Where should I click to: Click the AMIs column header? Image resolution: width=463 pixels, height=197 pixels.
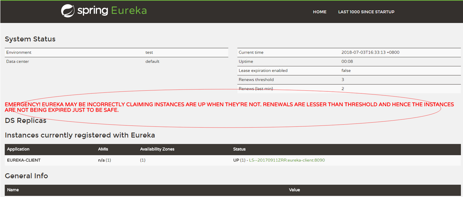pyautogui.click(x=103, y=149)
